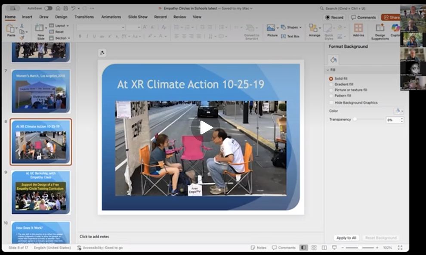
Task: Click the Shapes gallery icon
Action: pos(284,27)
